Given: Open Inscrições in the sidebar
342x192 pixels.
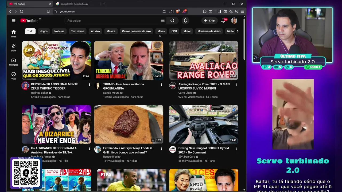Looking at the screenshot, I should click(14, 62).
